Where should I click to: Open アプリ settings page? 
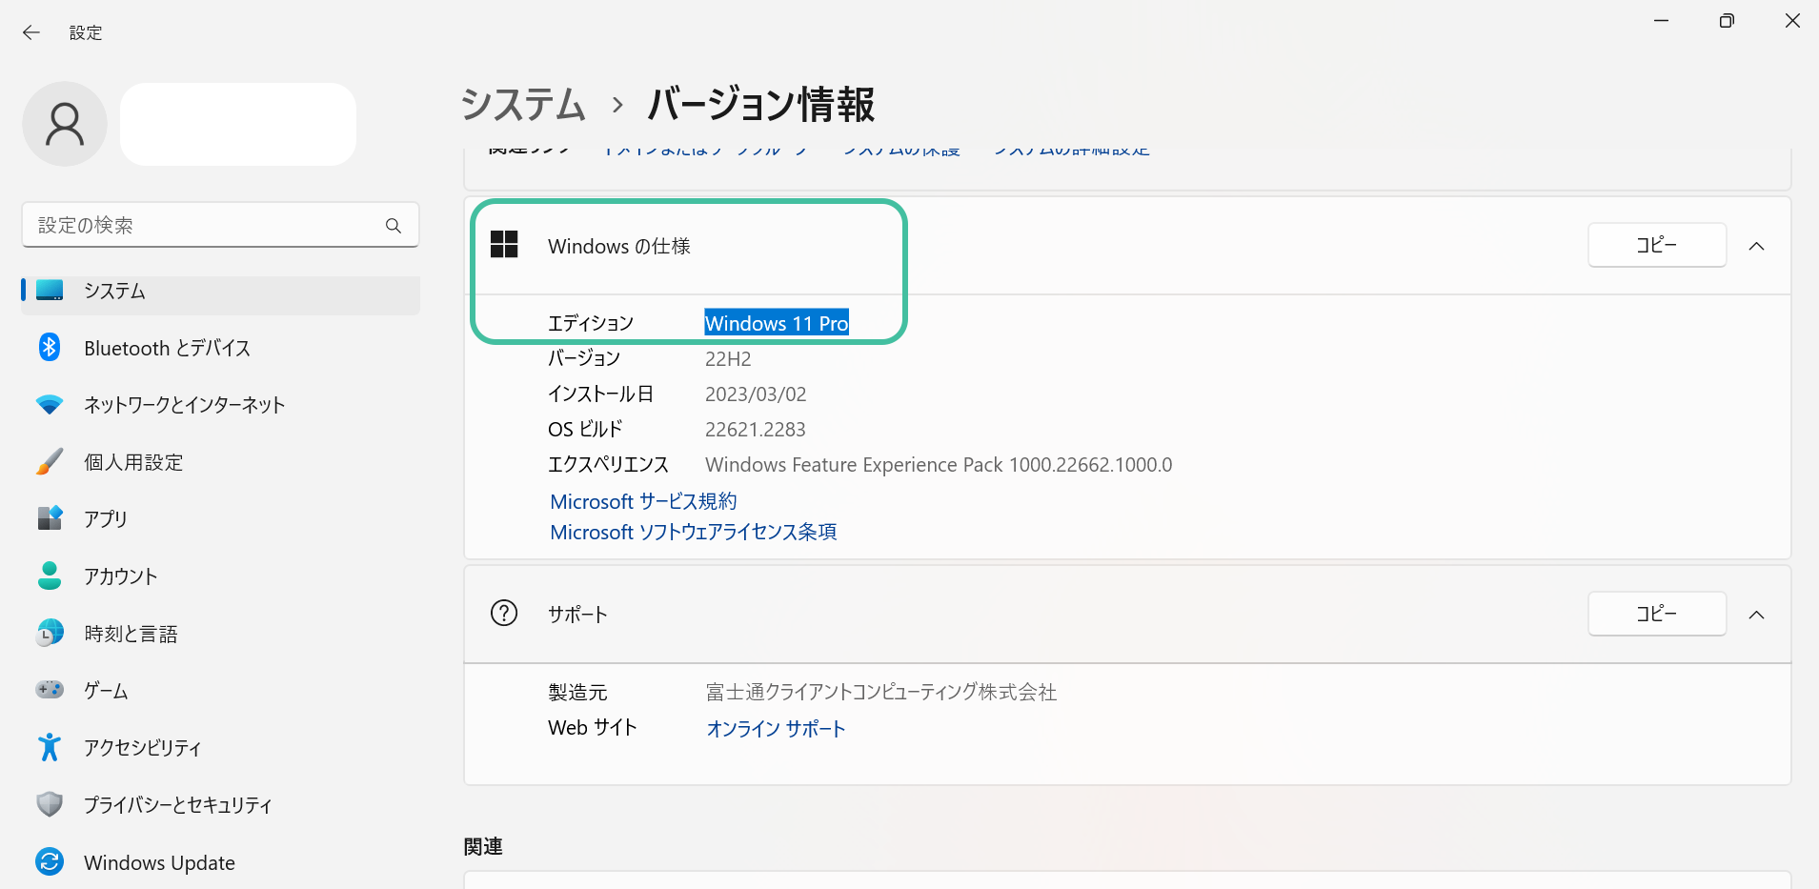[x=105, y=519]
